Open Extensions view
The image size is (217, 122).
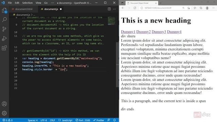[4, 48]
